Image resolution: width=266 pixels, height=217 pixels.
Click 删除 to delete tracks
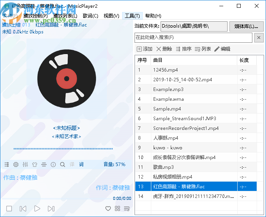[x=164, y=49]
